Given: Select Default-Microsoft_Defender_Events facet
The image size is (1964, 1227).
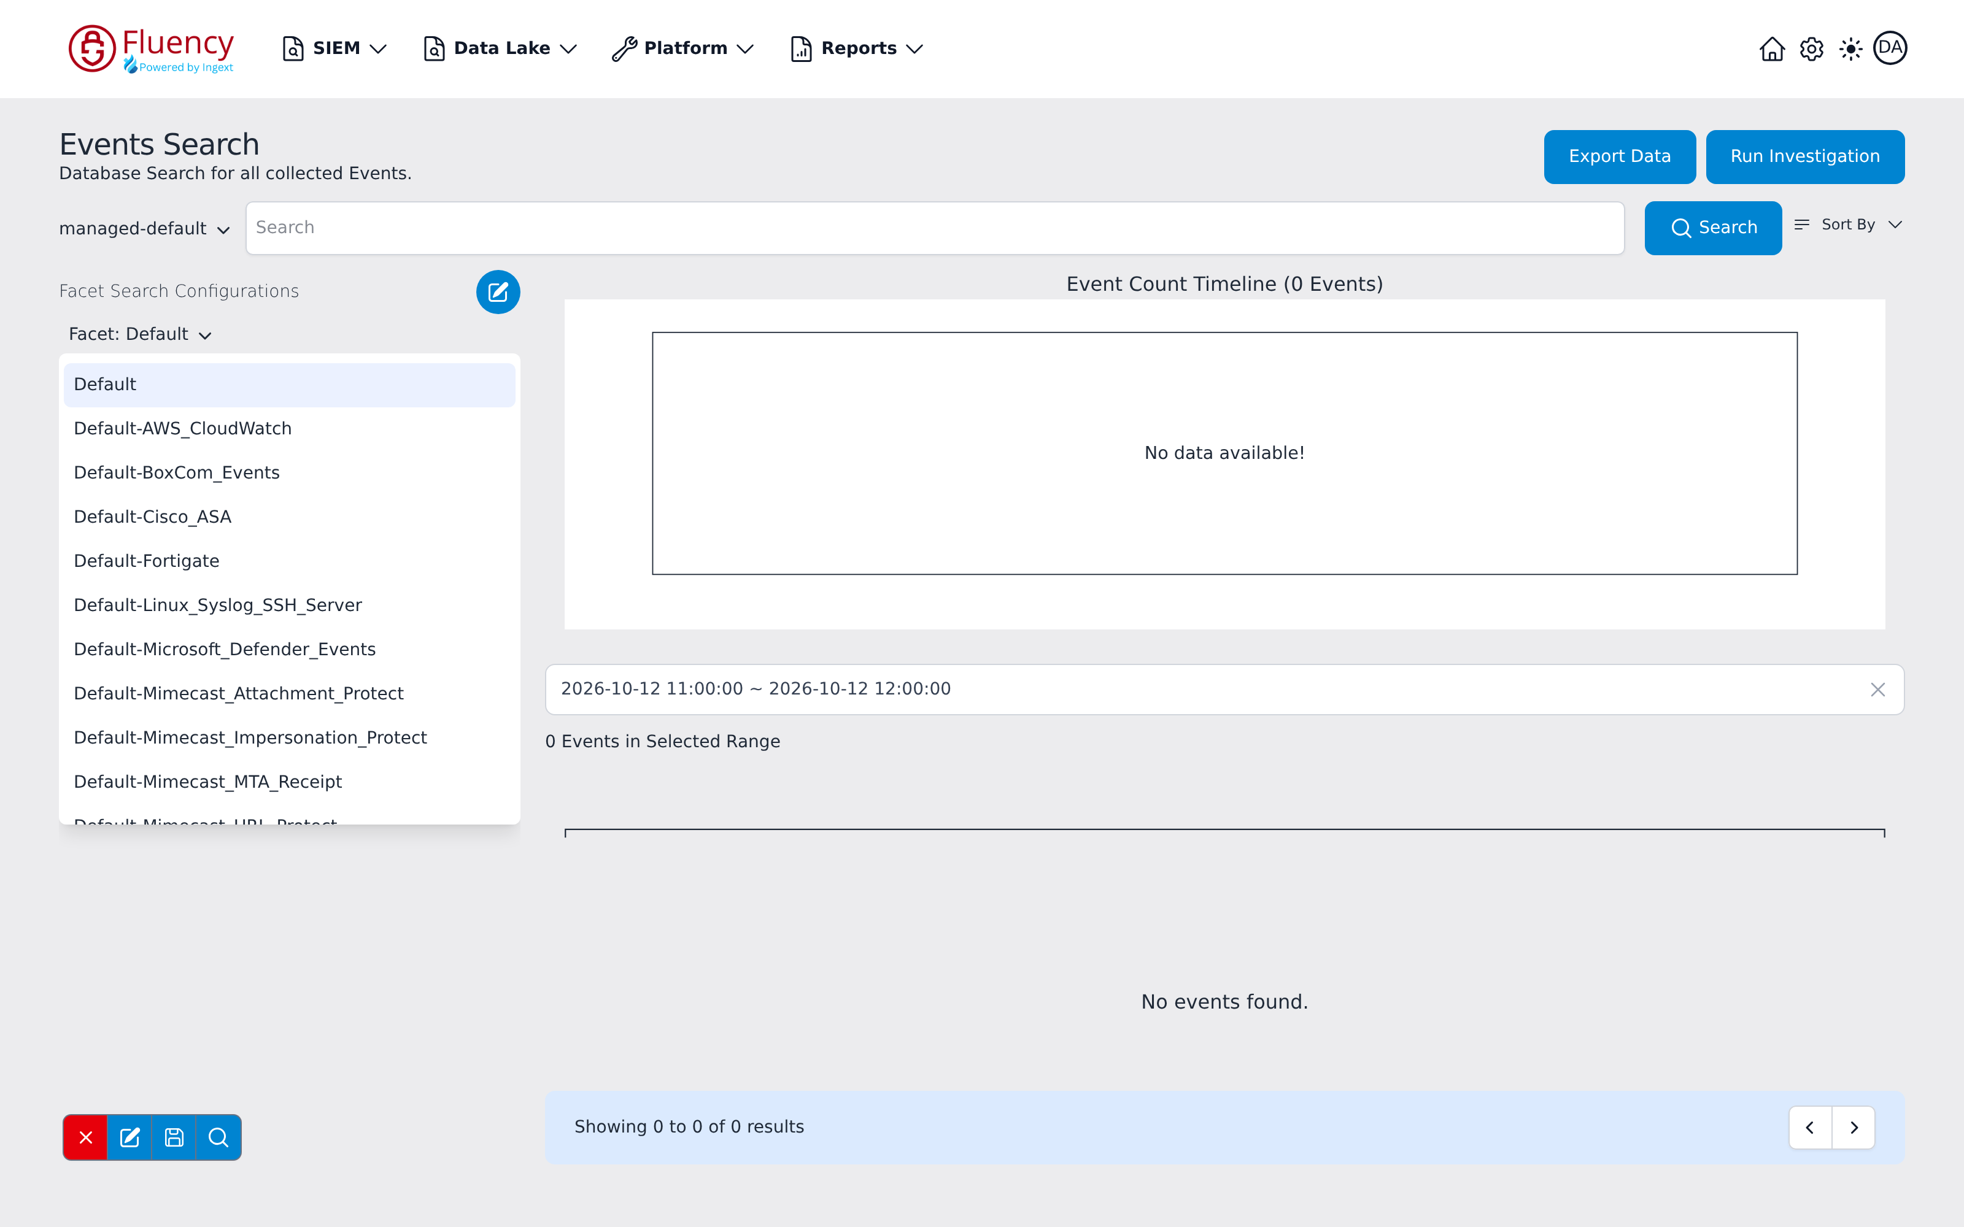Looking at the screenshot, I should pos(289,650).
